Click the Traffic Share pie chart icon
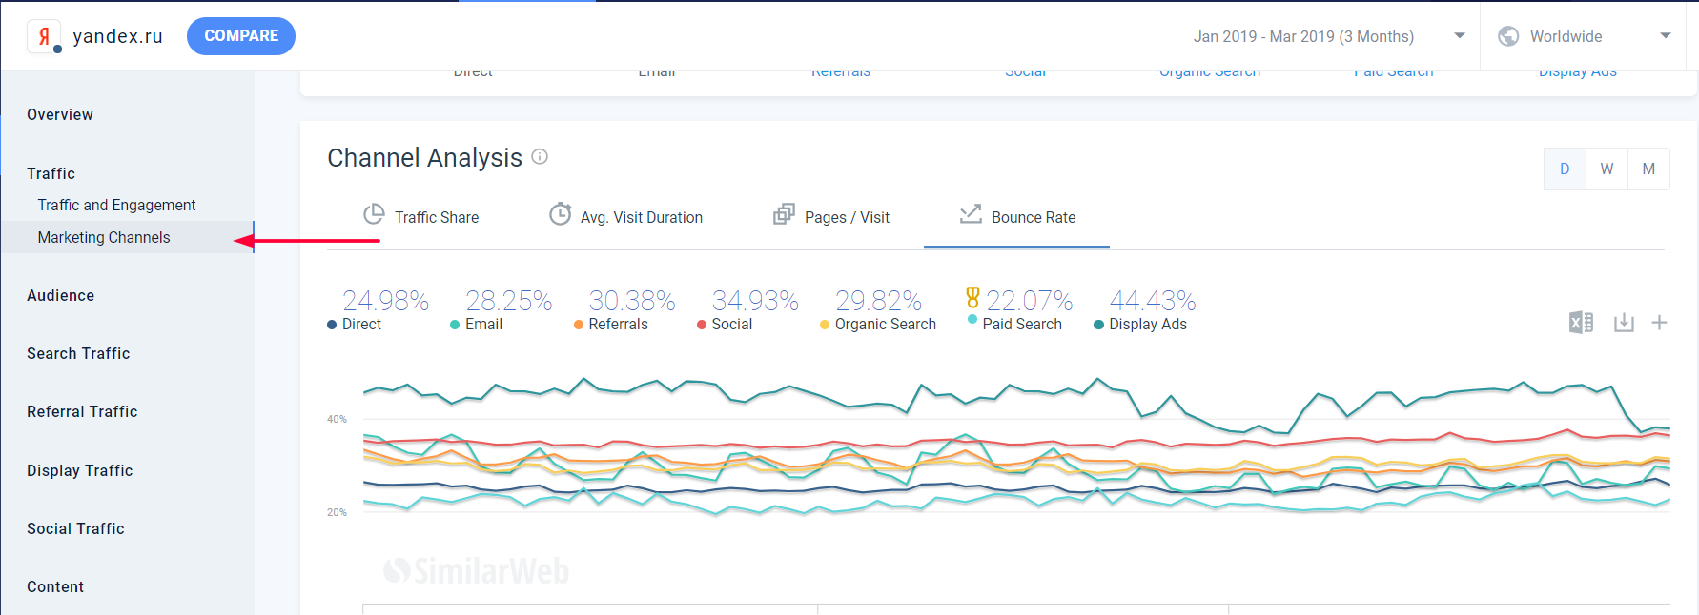The height and width of the screenshot is (615, 1699). (374, 214)
